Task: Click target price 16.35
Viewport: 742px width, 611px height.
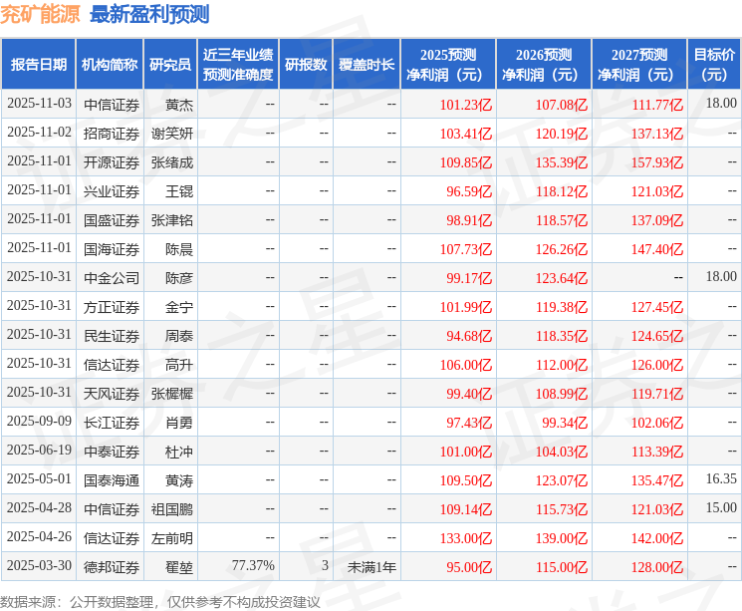Action: point(721,478)
